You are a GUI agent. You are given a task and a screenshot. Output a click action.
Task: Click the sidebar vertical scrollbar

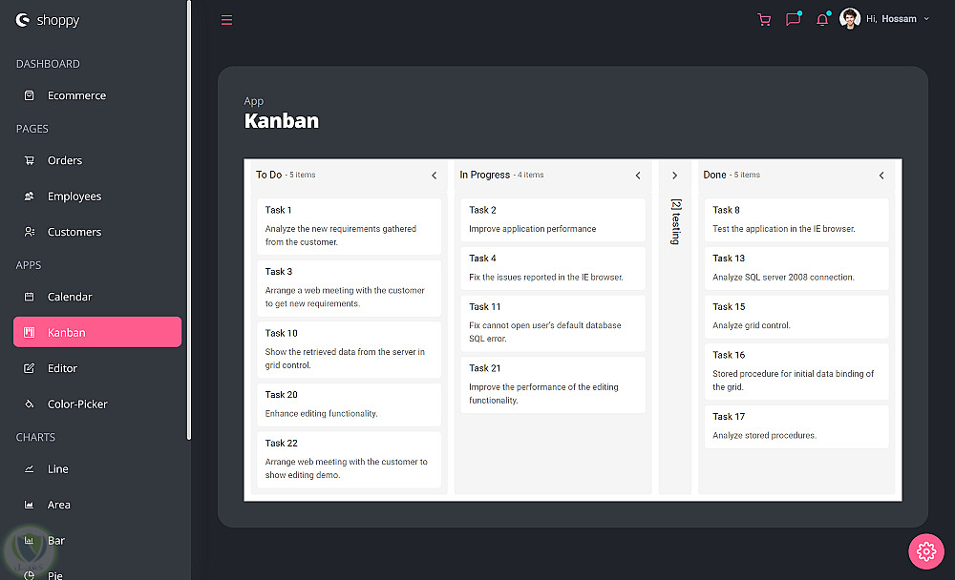click(x=189, y=219)
